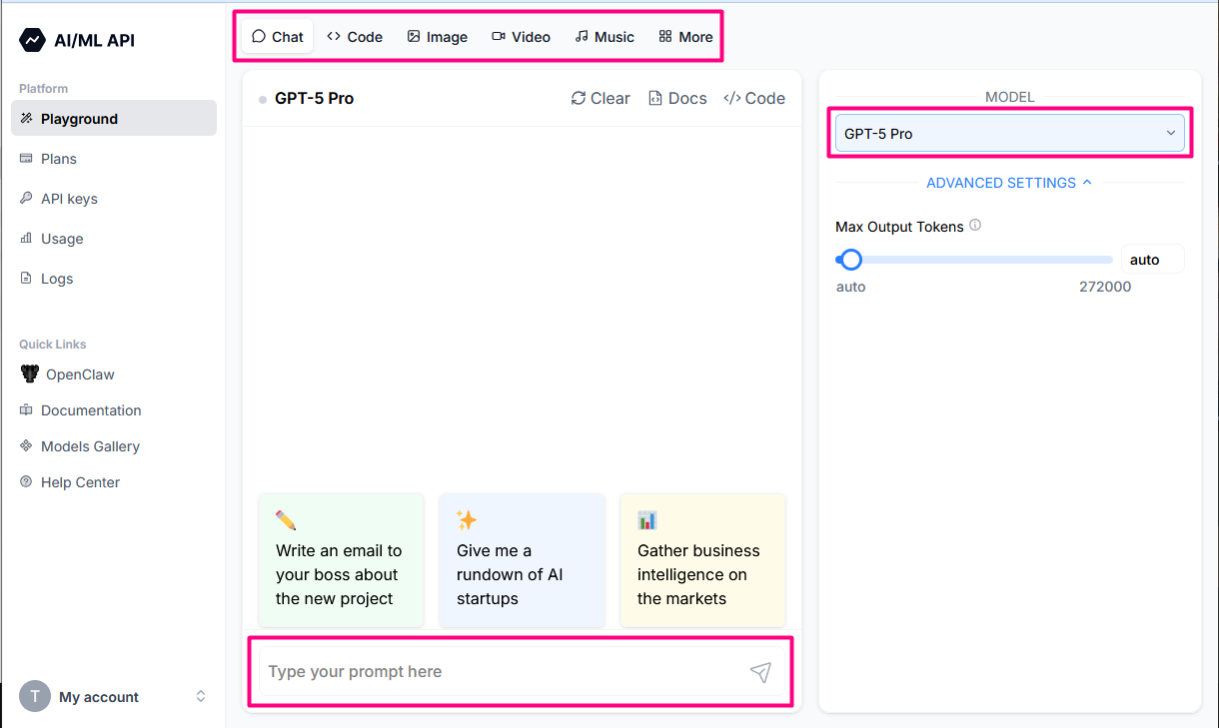The height and width of the screenshot is (728, 1219).
Task: Open Docs from the chat header
Action: coord(677,98)
